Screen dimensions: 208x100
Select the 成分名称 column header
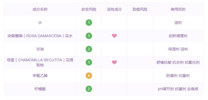(x=40, y=9)
